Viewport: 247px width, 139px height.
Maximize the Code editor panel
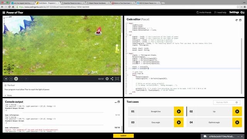tap(240, 20)
